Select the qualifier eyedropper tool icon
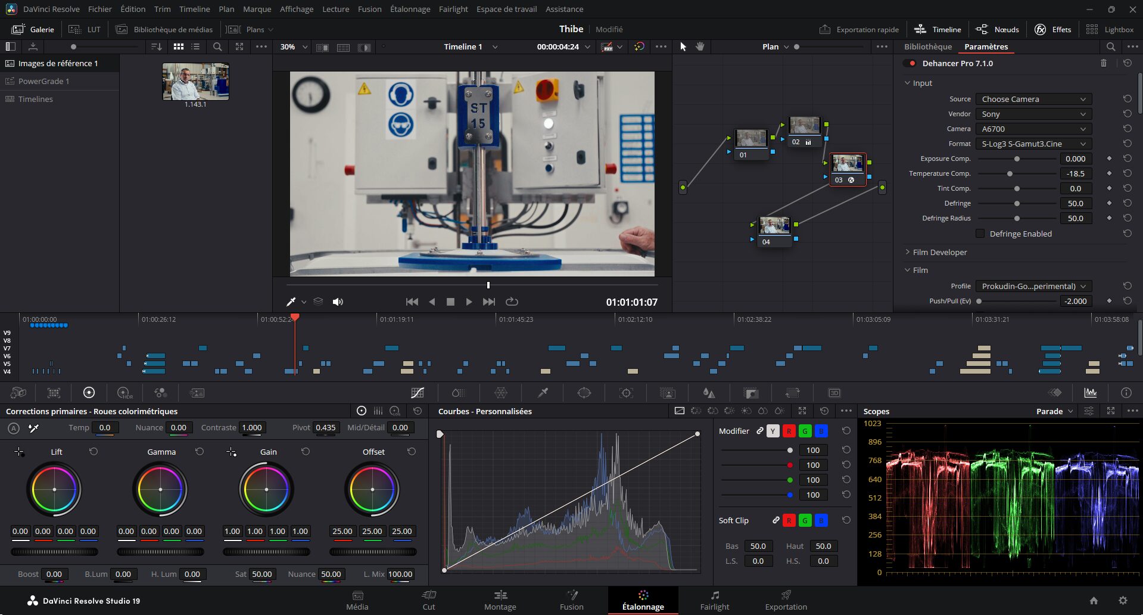Viewport: 1143px width, 615px height. coord(543,393)
